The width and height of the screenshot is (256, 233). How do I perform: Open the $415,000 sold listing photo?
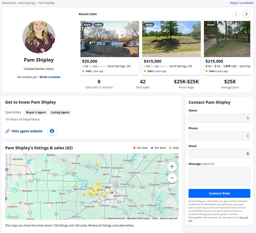pos(171,39)
